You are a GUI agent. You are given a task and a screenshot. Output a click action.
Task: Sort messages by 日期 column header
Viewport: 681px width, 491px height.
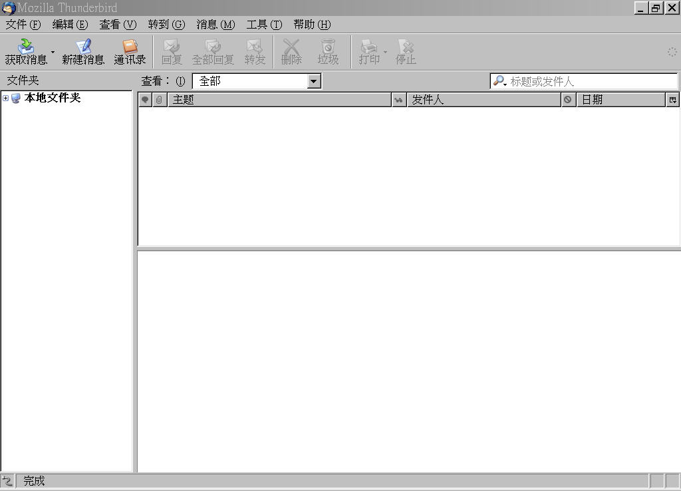coord(620,100)
